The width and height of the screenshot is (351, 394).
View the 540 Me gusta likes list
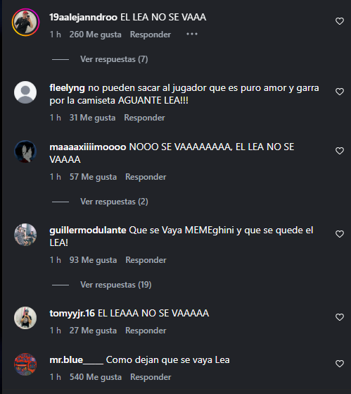tap(96, 377)
